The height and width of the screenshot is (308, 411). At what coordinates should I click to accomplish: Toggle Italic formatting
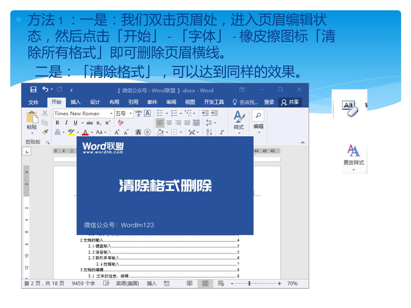coord(66,123)
